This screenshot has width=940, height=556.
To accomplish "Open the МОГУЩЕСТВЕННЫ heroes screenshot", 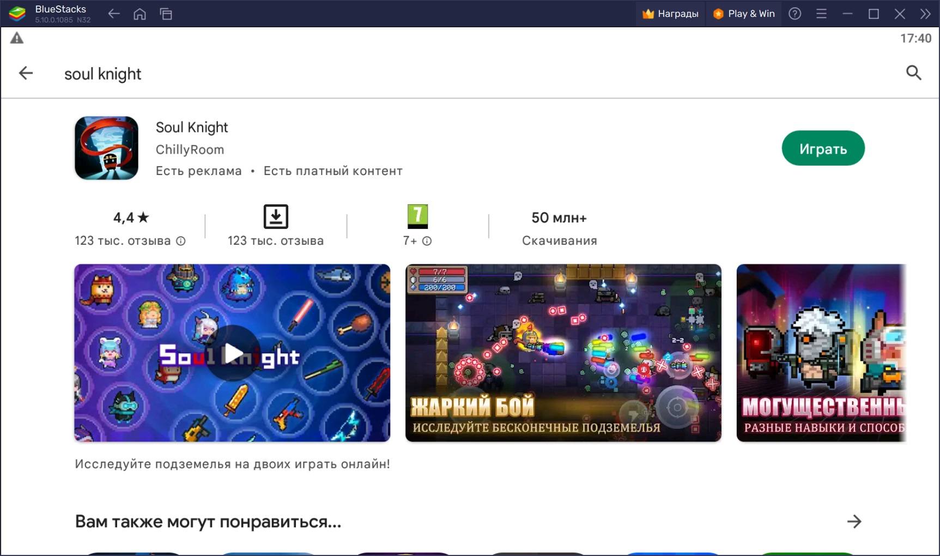I will point(821,353).
